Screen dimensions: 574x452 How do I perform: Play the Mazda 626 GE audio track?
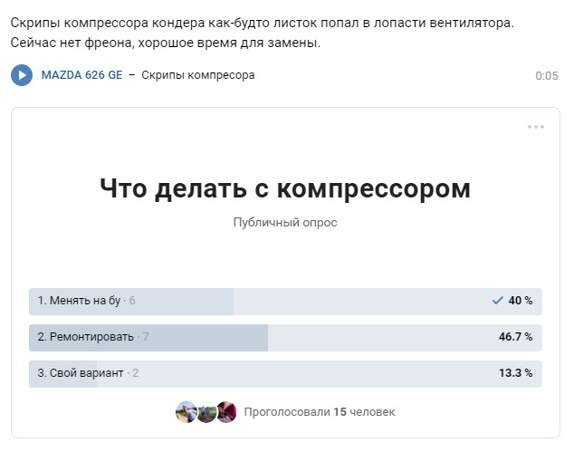[x=22, y=75]
